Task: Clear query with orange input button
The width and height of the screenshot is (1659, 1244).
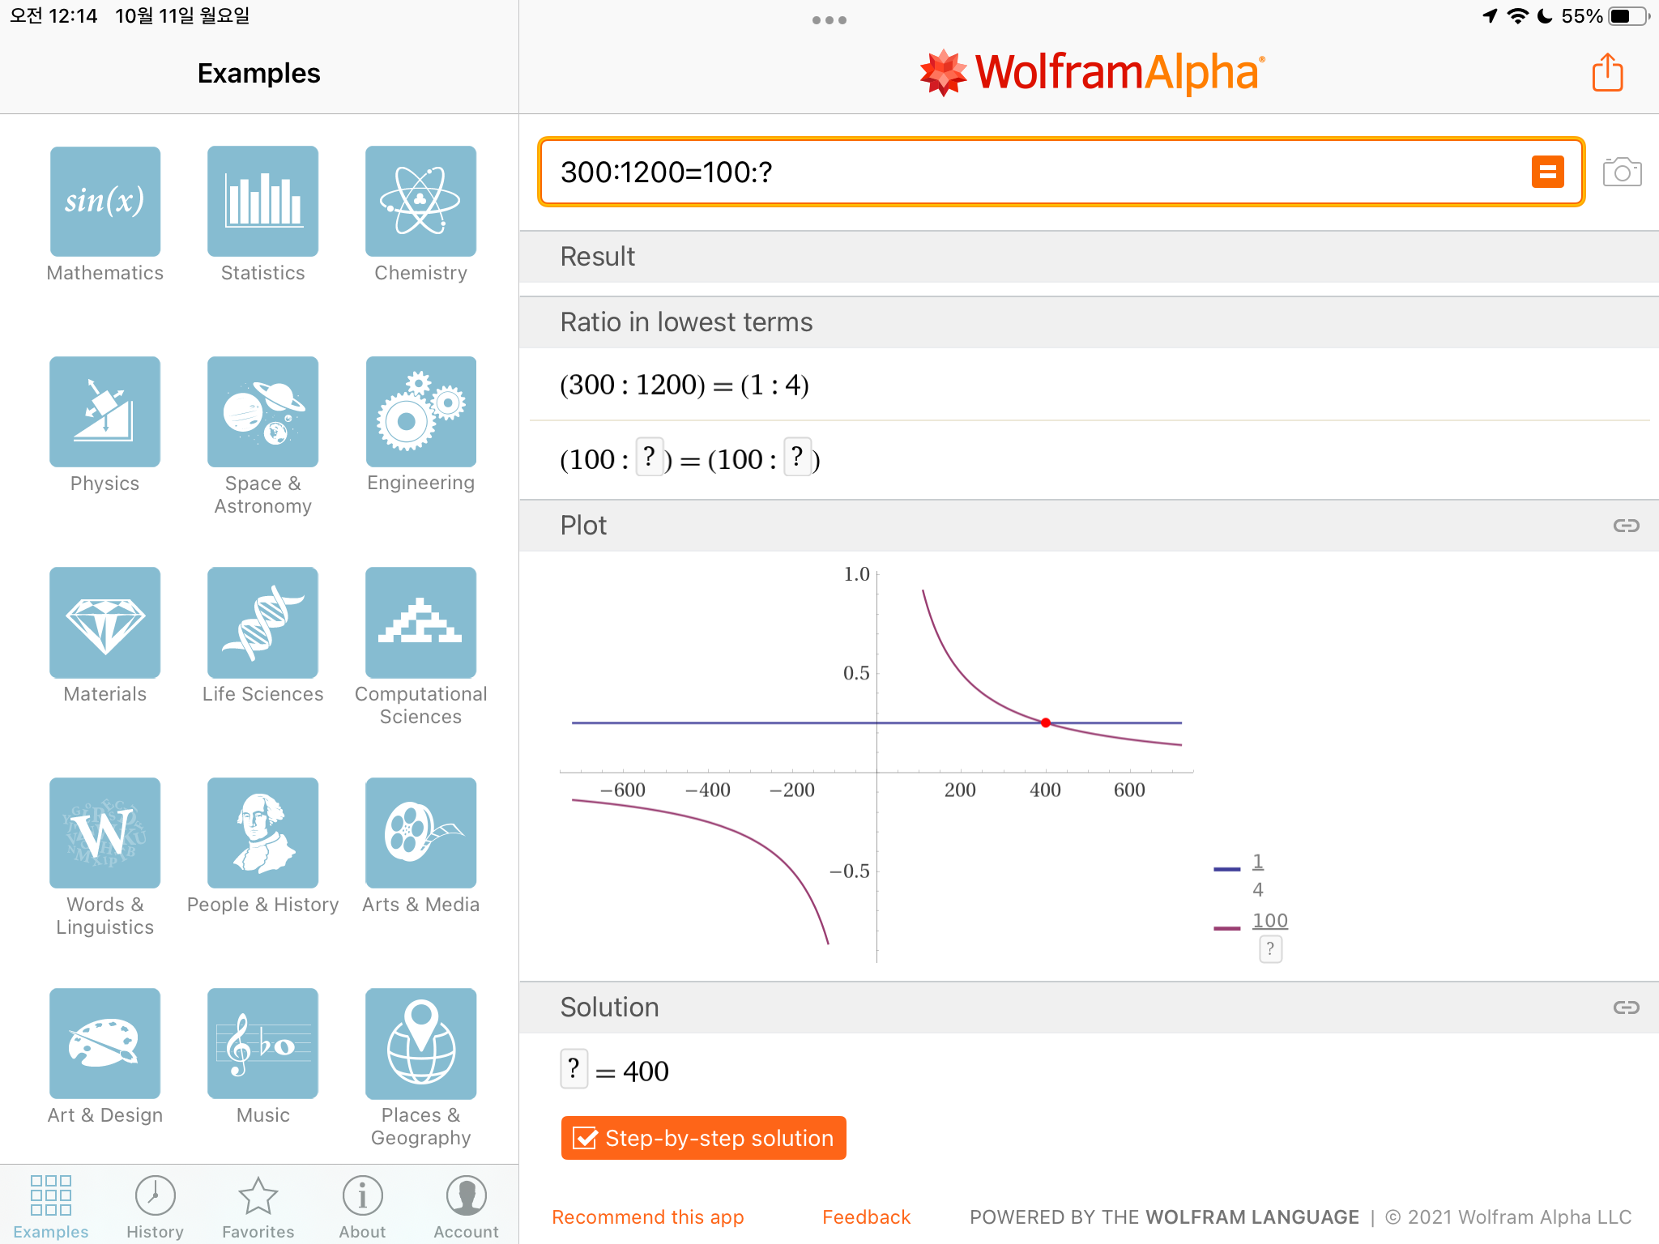Action: 1547,172
